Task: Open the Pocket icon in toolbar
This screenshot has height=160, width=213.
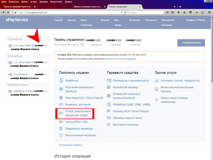Action: 190,12
